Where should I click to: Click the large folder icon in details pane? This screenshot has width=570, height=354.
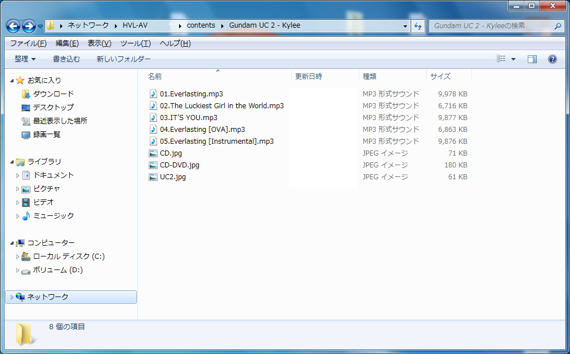point(26,333)
